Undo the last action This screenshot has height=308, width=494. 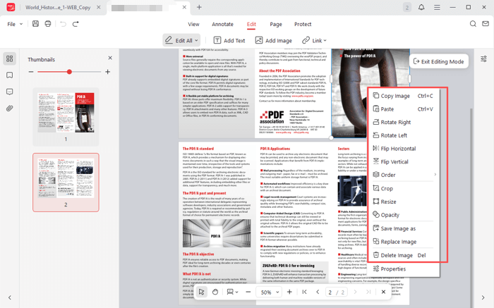[x=63, y=24]
